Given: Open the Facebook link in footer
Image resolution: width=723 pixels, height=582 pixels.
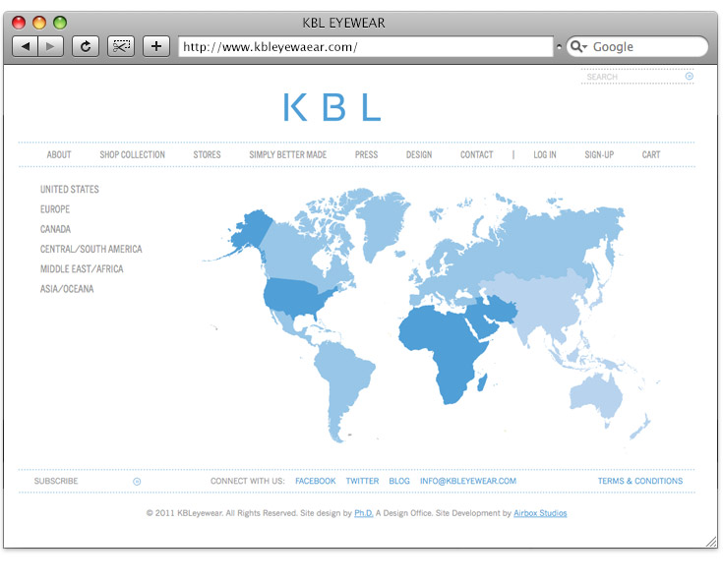Looking at the screenshot, I should (315, 482).
